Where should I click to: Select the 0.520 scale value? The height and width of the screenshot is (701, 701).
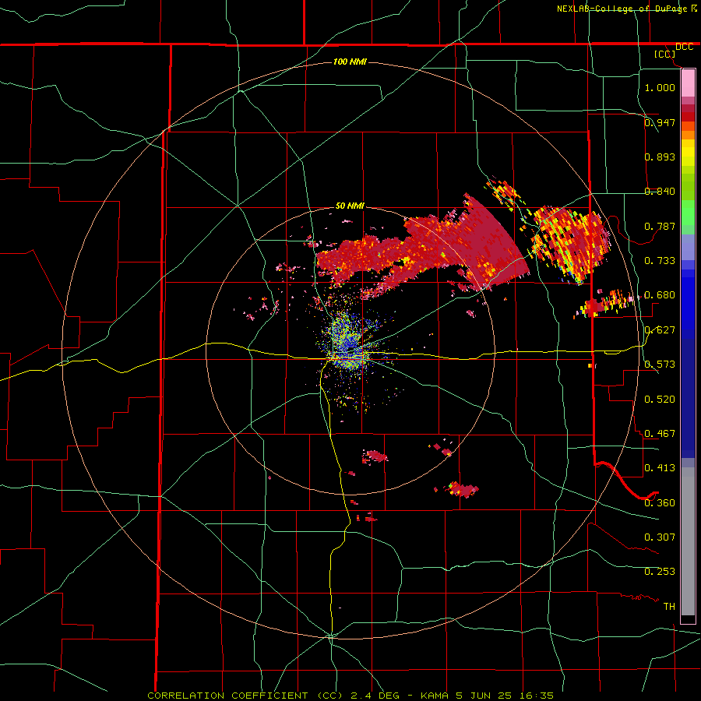660,399
